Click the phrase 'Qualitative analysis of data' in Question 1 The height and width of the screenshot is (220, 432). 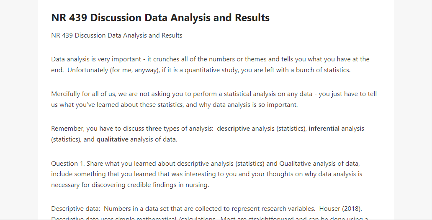(319, 163)
